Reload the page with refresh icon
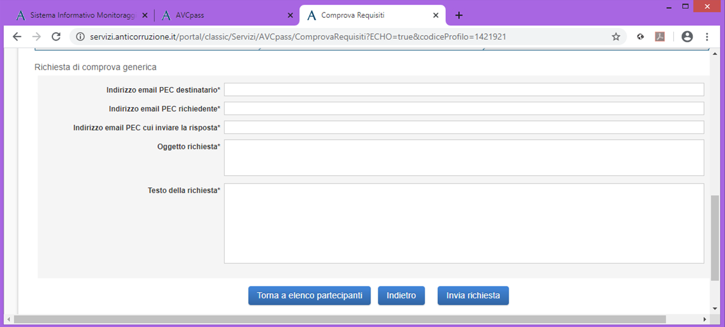 (x=56, y=36)
